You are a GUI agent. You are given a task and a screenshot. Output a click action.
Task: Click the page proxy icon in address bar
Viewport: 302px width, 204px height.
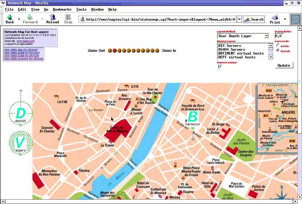pos(83,19)
